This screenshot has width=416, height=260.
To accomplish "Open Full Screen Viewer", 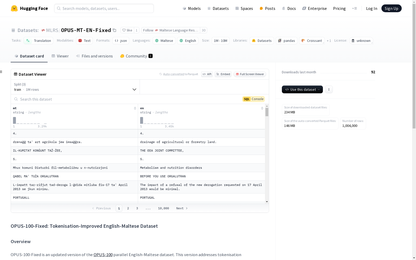I will pos(250,74).
